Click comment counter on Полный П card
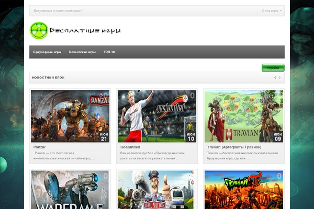 coord(279,176)
